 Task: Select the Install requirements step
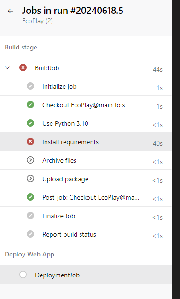coord(86,142)
